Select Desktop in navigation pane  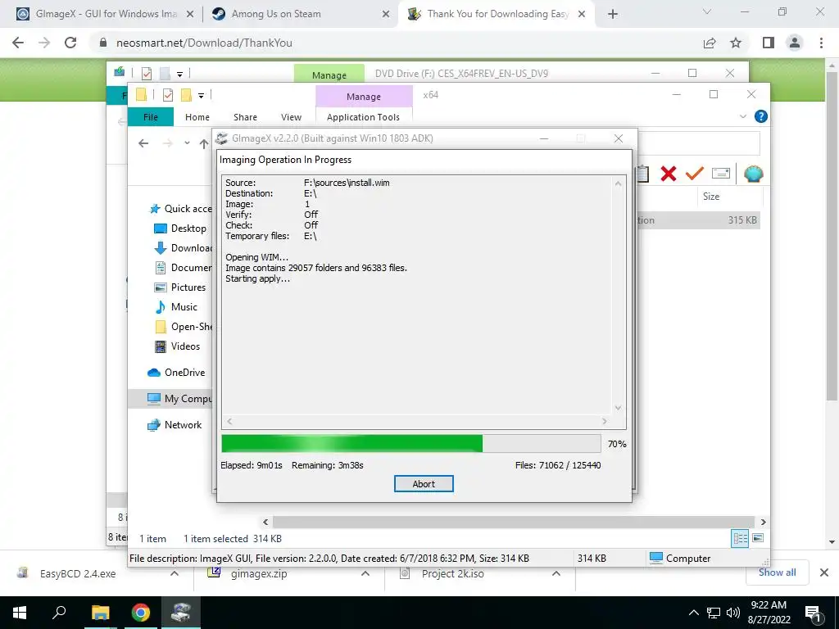click(x=180, y=229)
